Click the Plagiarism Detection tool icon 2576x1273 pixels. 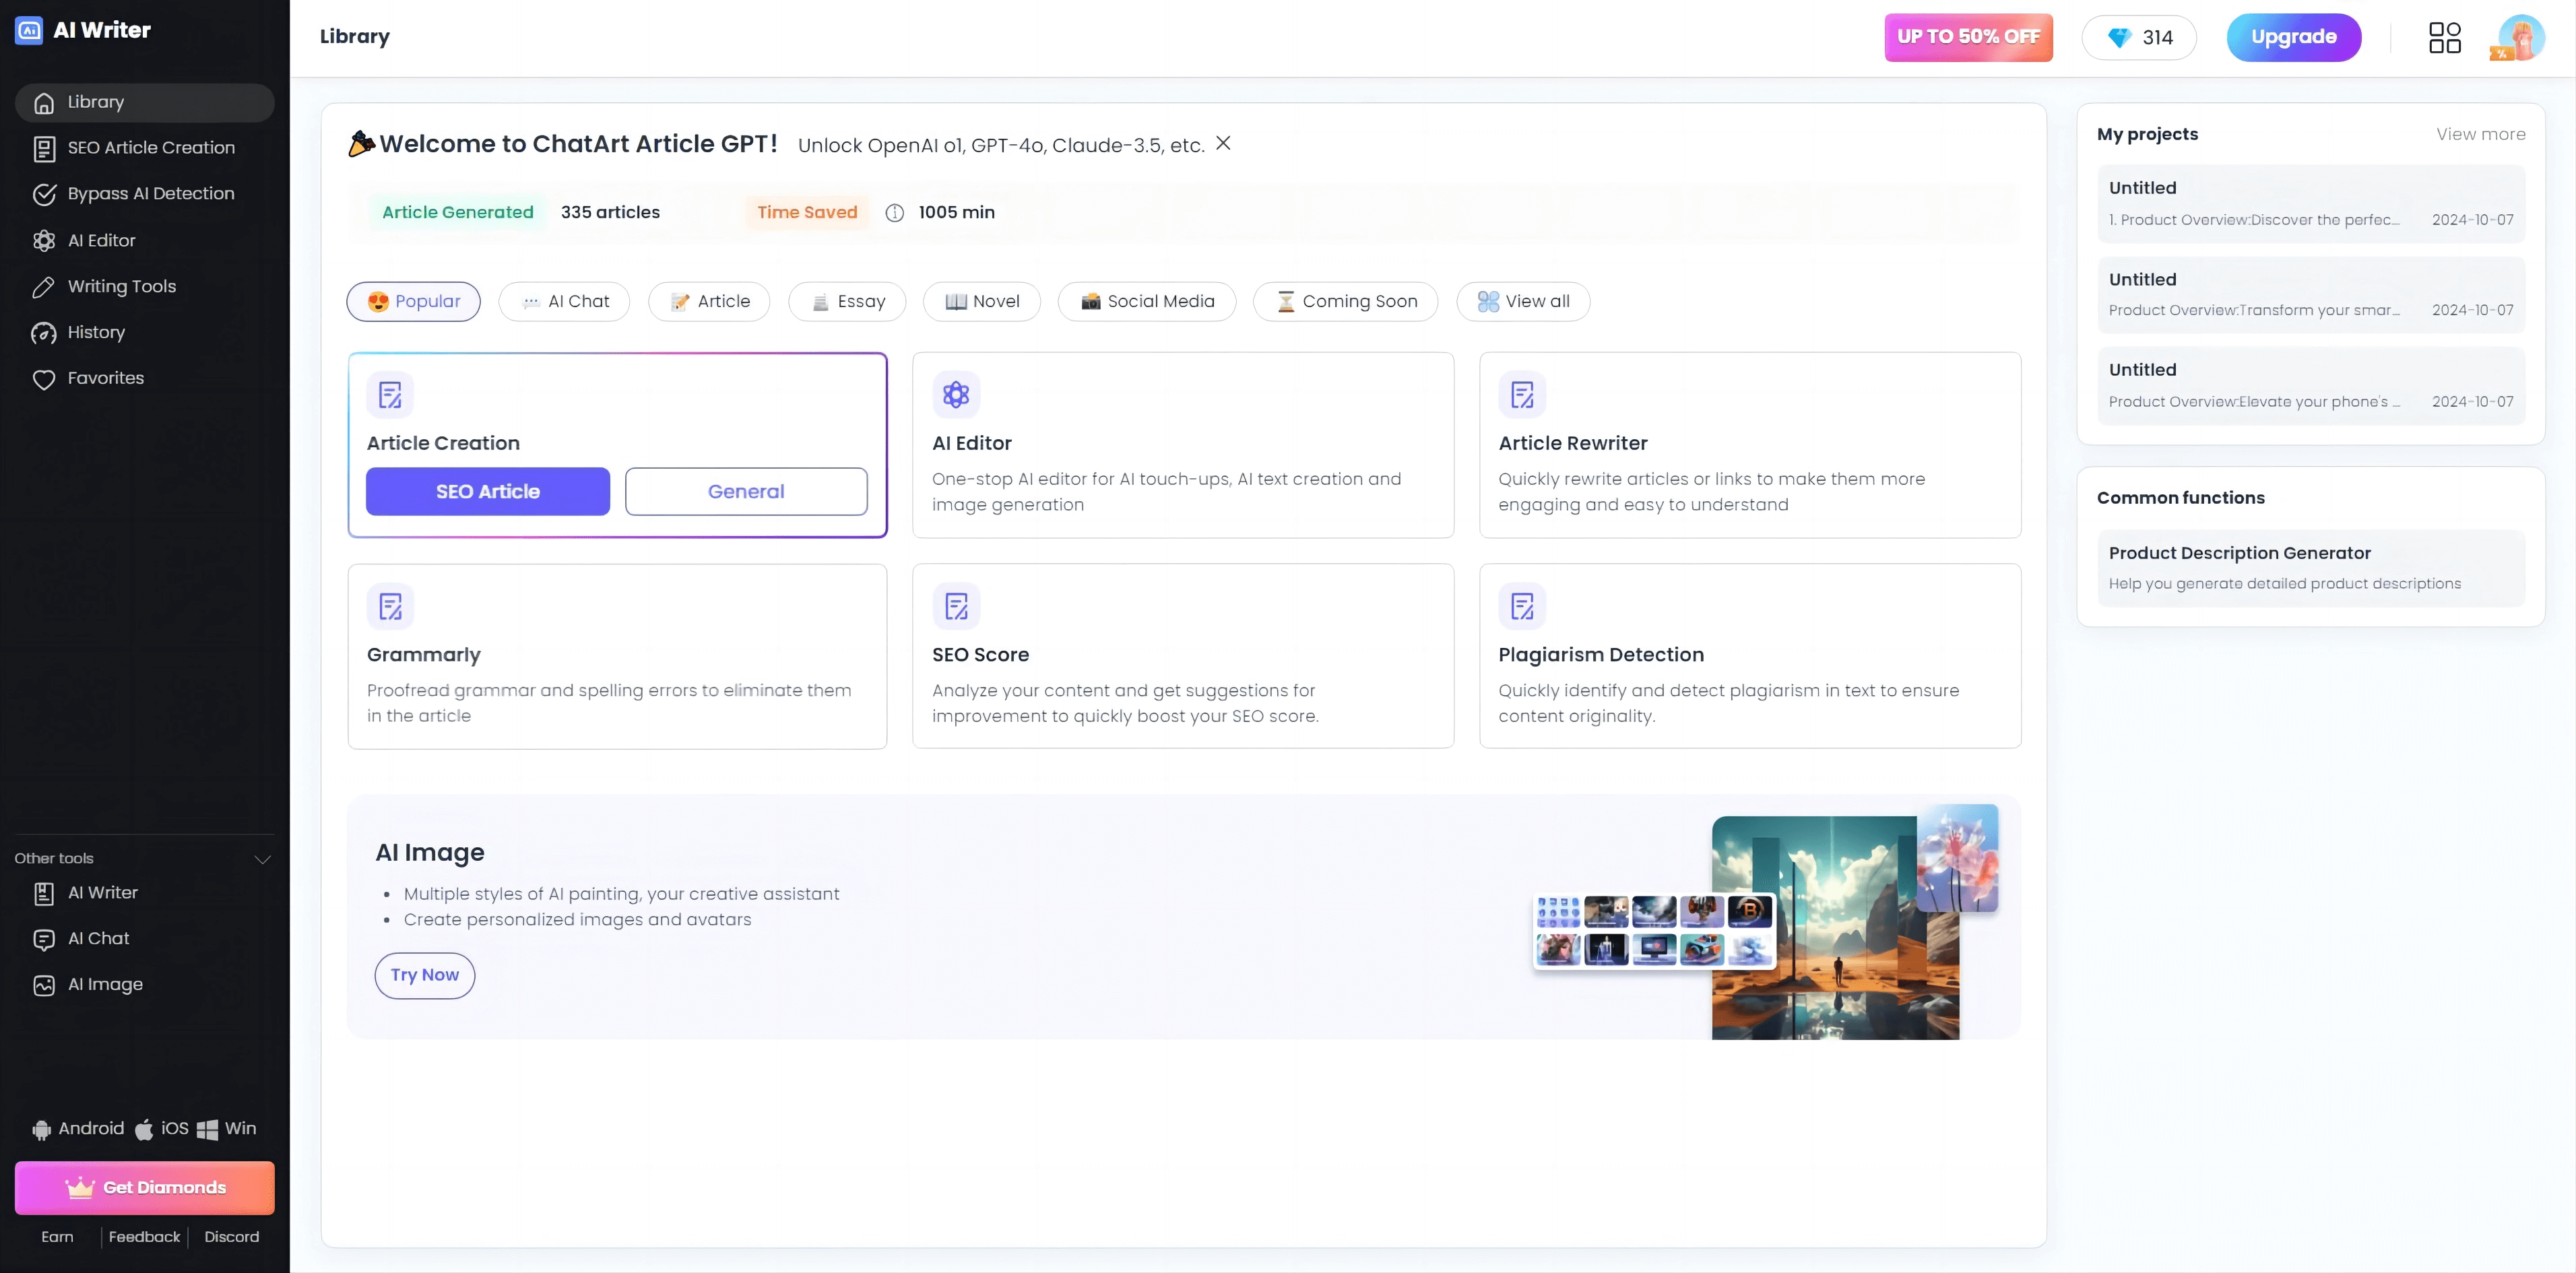(x=1521, y=606)
